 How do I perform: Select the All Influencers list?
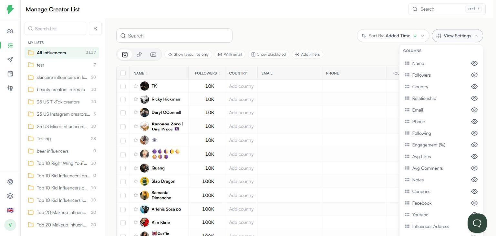[62, 53]
